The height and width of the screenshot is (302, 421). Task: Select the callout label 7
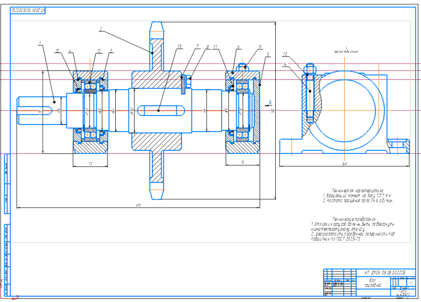click(x=198, y=47)
